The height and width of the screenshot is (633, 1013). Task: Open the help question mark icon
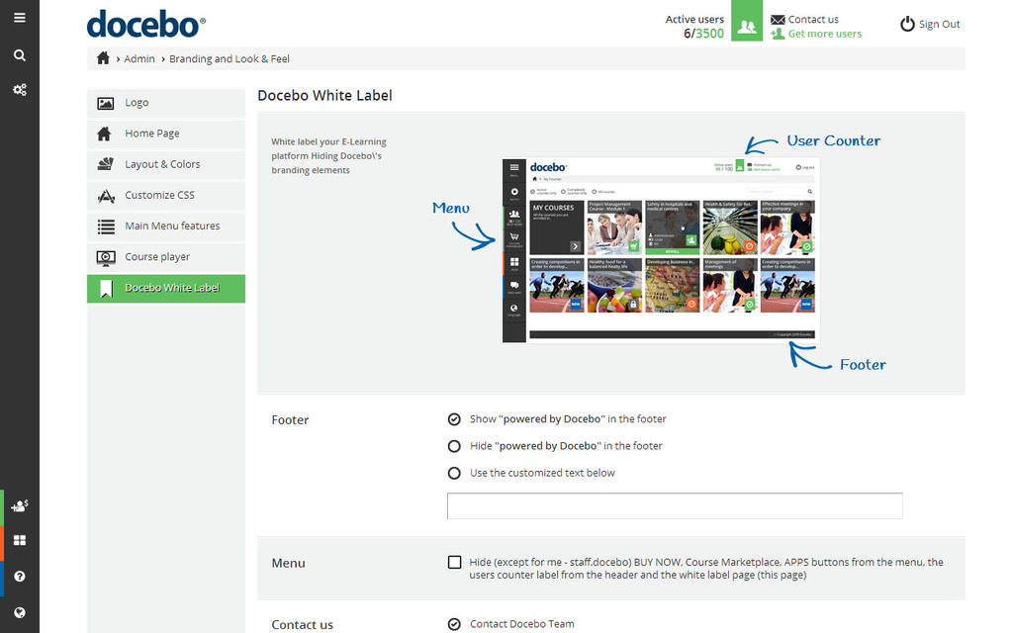coord(20,577)
